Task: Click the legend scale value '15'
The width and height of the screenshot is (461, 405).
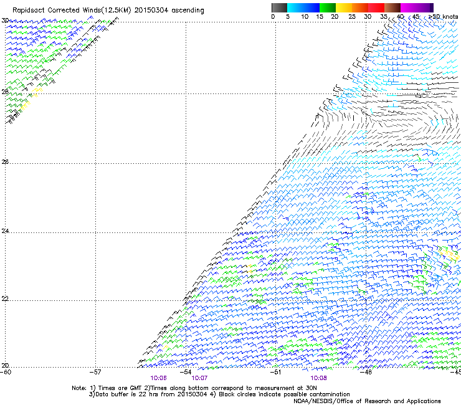Action: [x=320, y=17]
